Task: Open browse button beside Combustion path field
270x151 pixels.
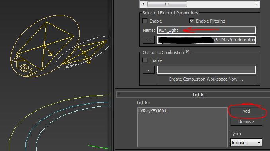Action: pyautogui.click(x=149, y=70)
